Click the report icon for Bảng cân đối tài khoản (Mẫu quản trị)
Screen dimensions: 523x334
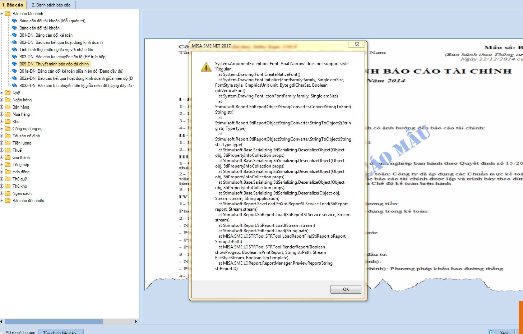14,21
